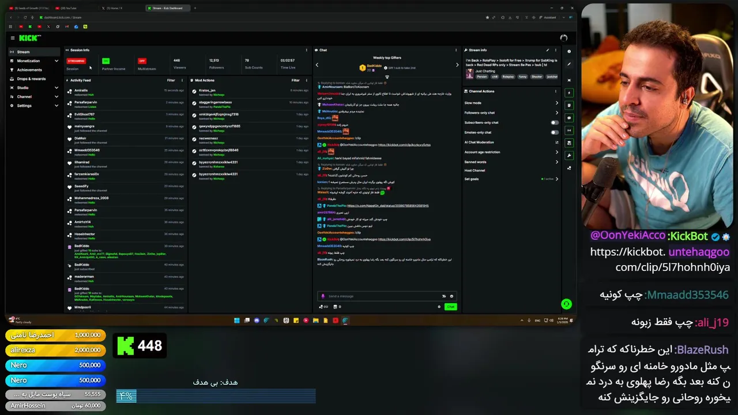The width and height of the screenshot is (738, 415).
Task: Open the Stream page in the sidebar
Action: (x=33, y=52)
